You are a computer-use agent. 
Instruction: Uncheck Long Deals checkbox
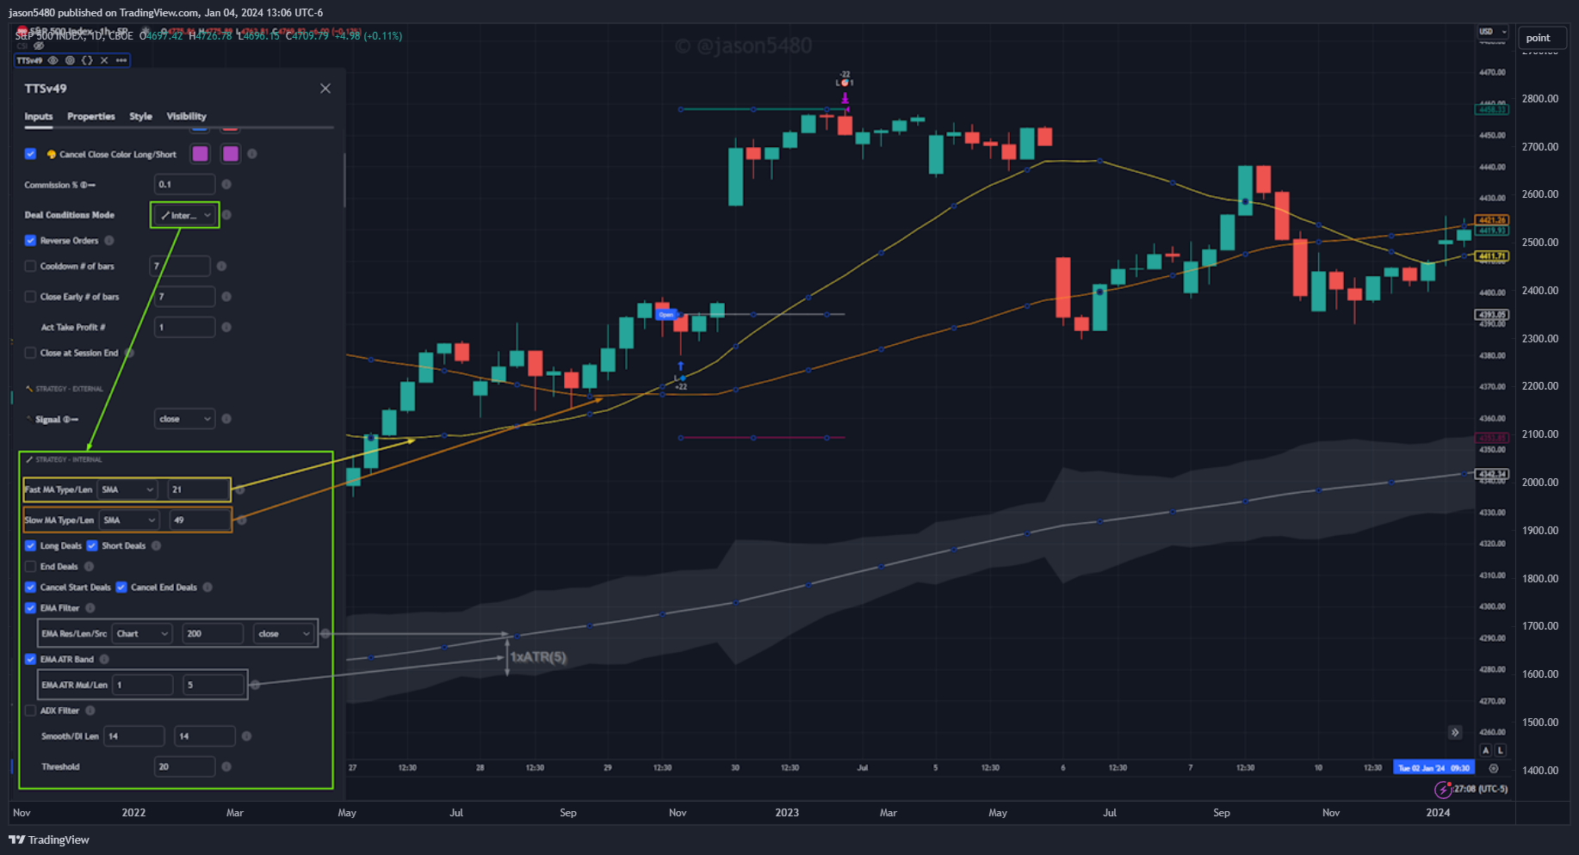point(30,546)
